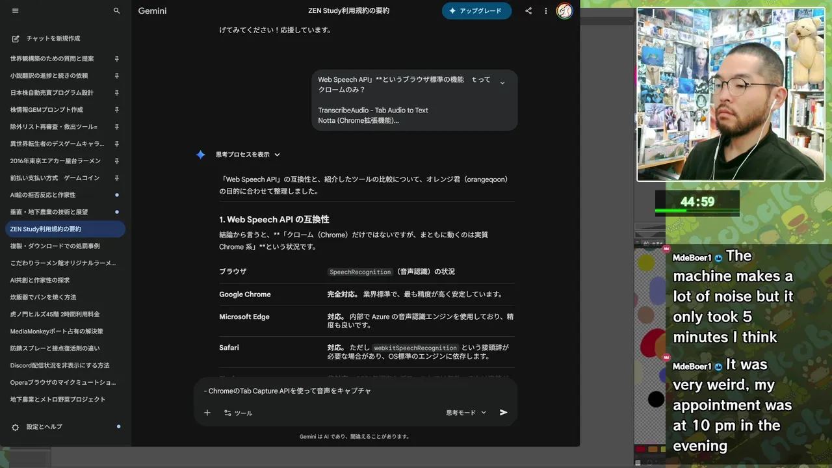Click the green progress bar under timer

click(697, 211)
